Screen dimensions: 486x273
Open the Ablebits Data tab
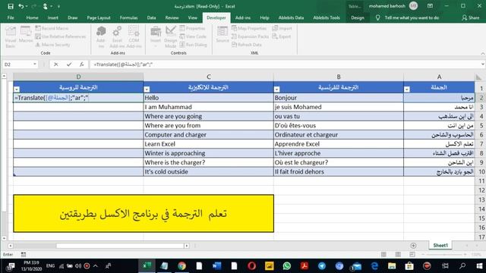pyautogui.click(x=291, y=17)
